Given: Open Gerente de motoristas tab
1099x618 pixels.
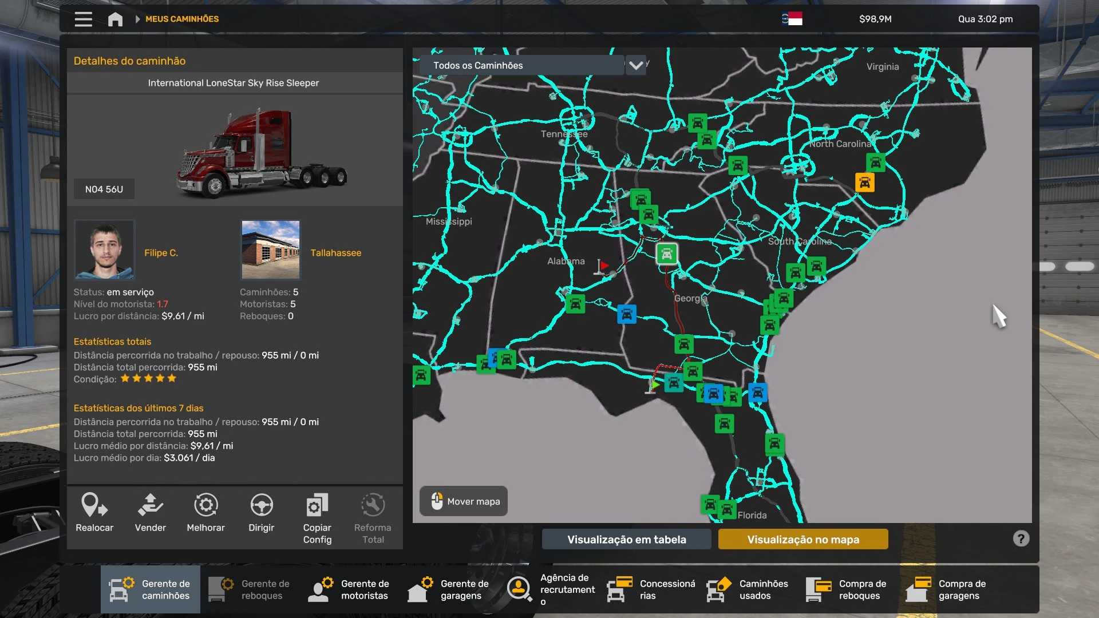Looking at the screenshot, I should click(x=349, y=589).
